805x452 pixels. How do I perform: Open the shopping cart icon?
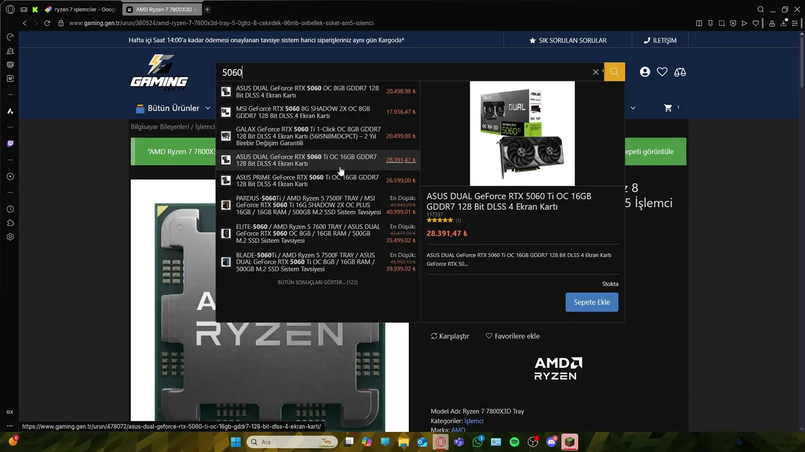tap(668, 108)
